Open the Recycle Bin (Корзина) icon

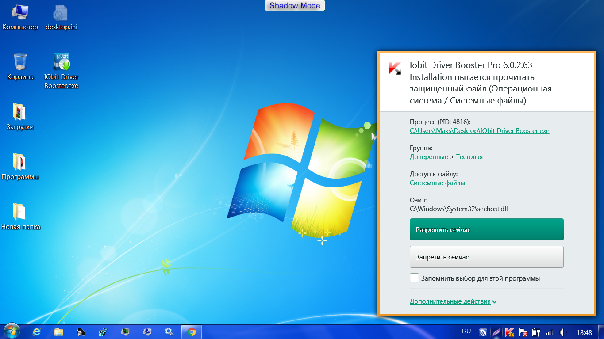pyautogui.click(x=20, y=63)
